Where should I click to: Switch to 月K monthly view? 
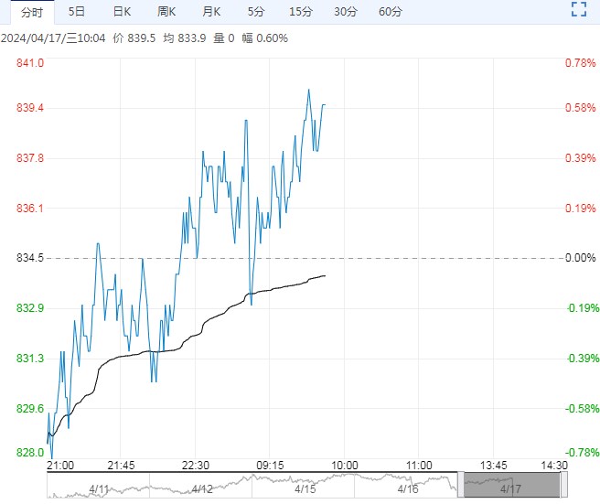point(211,12)
